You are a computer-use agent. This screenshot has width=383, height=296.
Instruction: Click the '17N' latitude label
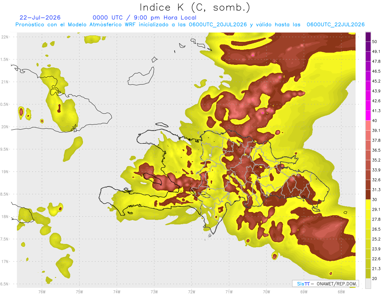(5, 262)
